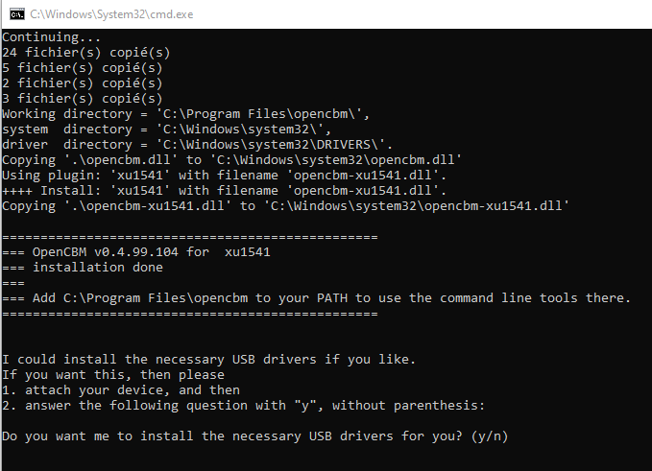Screen dimensions: 652x471
Task: Click the '24 fichier(s) copié(s)' line
Action: coord(86,53)
